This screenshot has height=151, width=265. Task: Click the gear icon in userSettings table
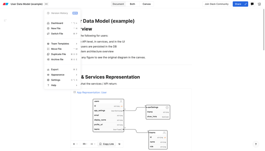167,107
